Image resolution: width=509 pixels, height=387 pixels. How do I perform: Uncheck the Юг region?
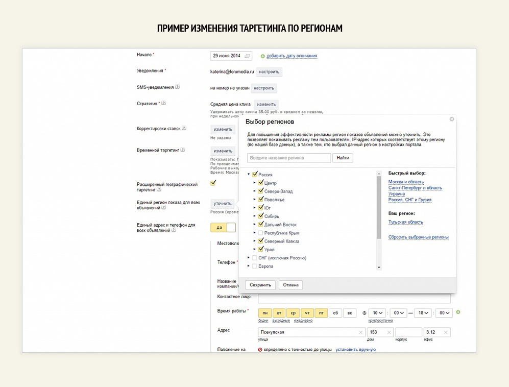point(261,208)
